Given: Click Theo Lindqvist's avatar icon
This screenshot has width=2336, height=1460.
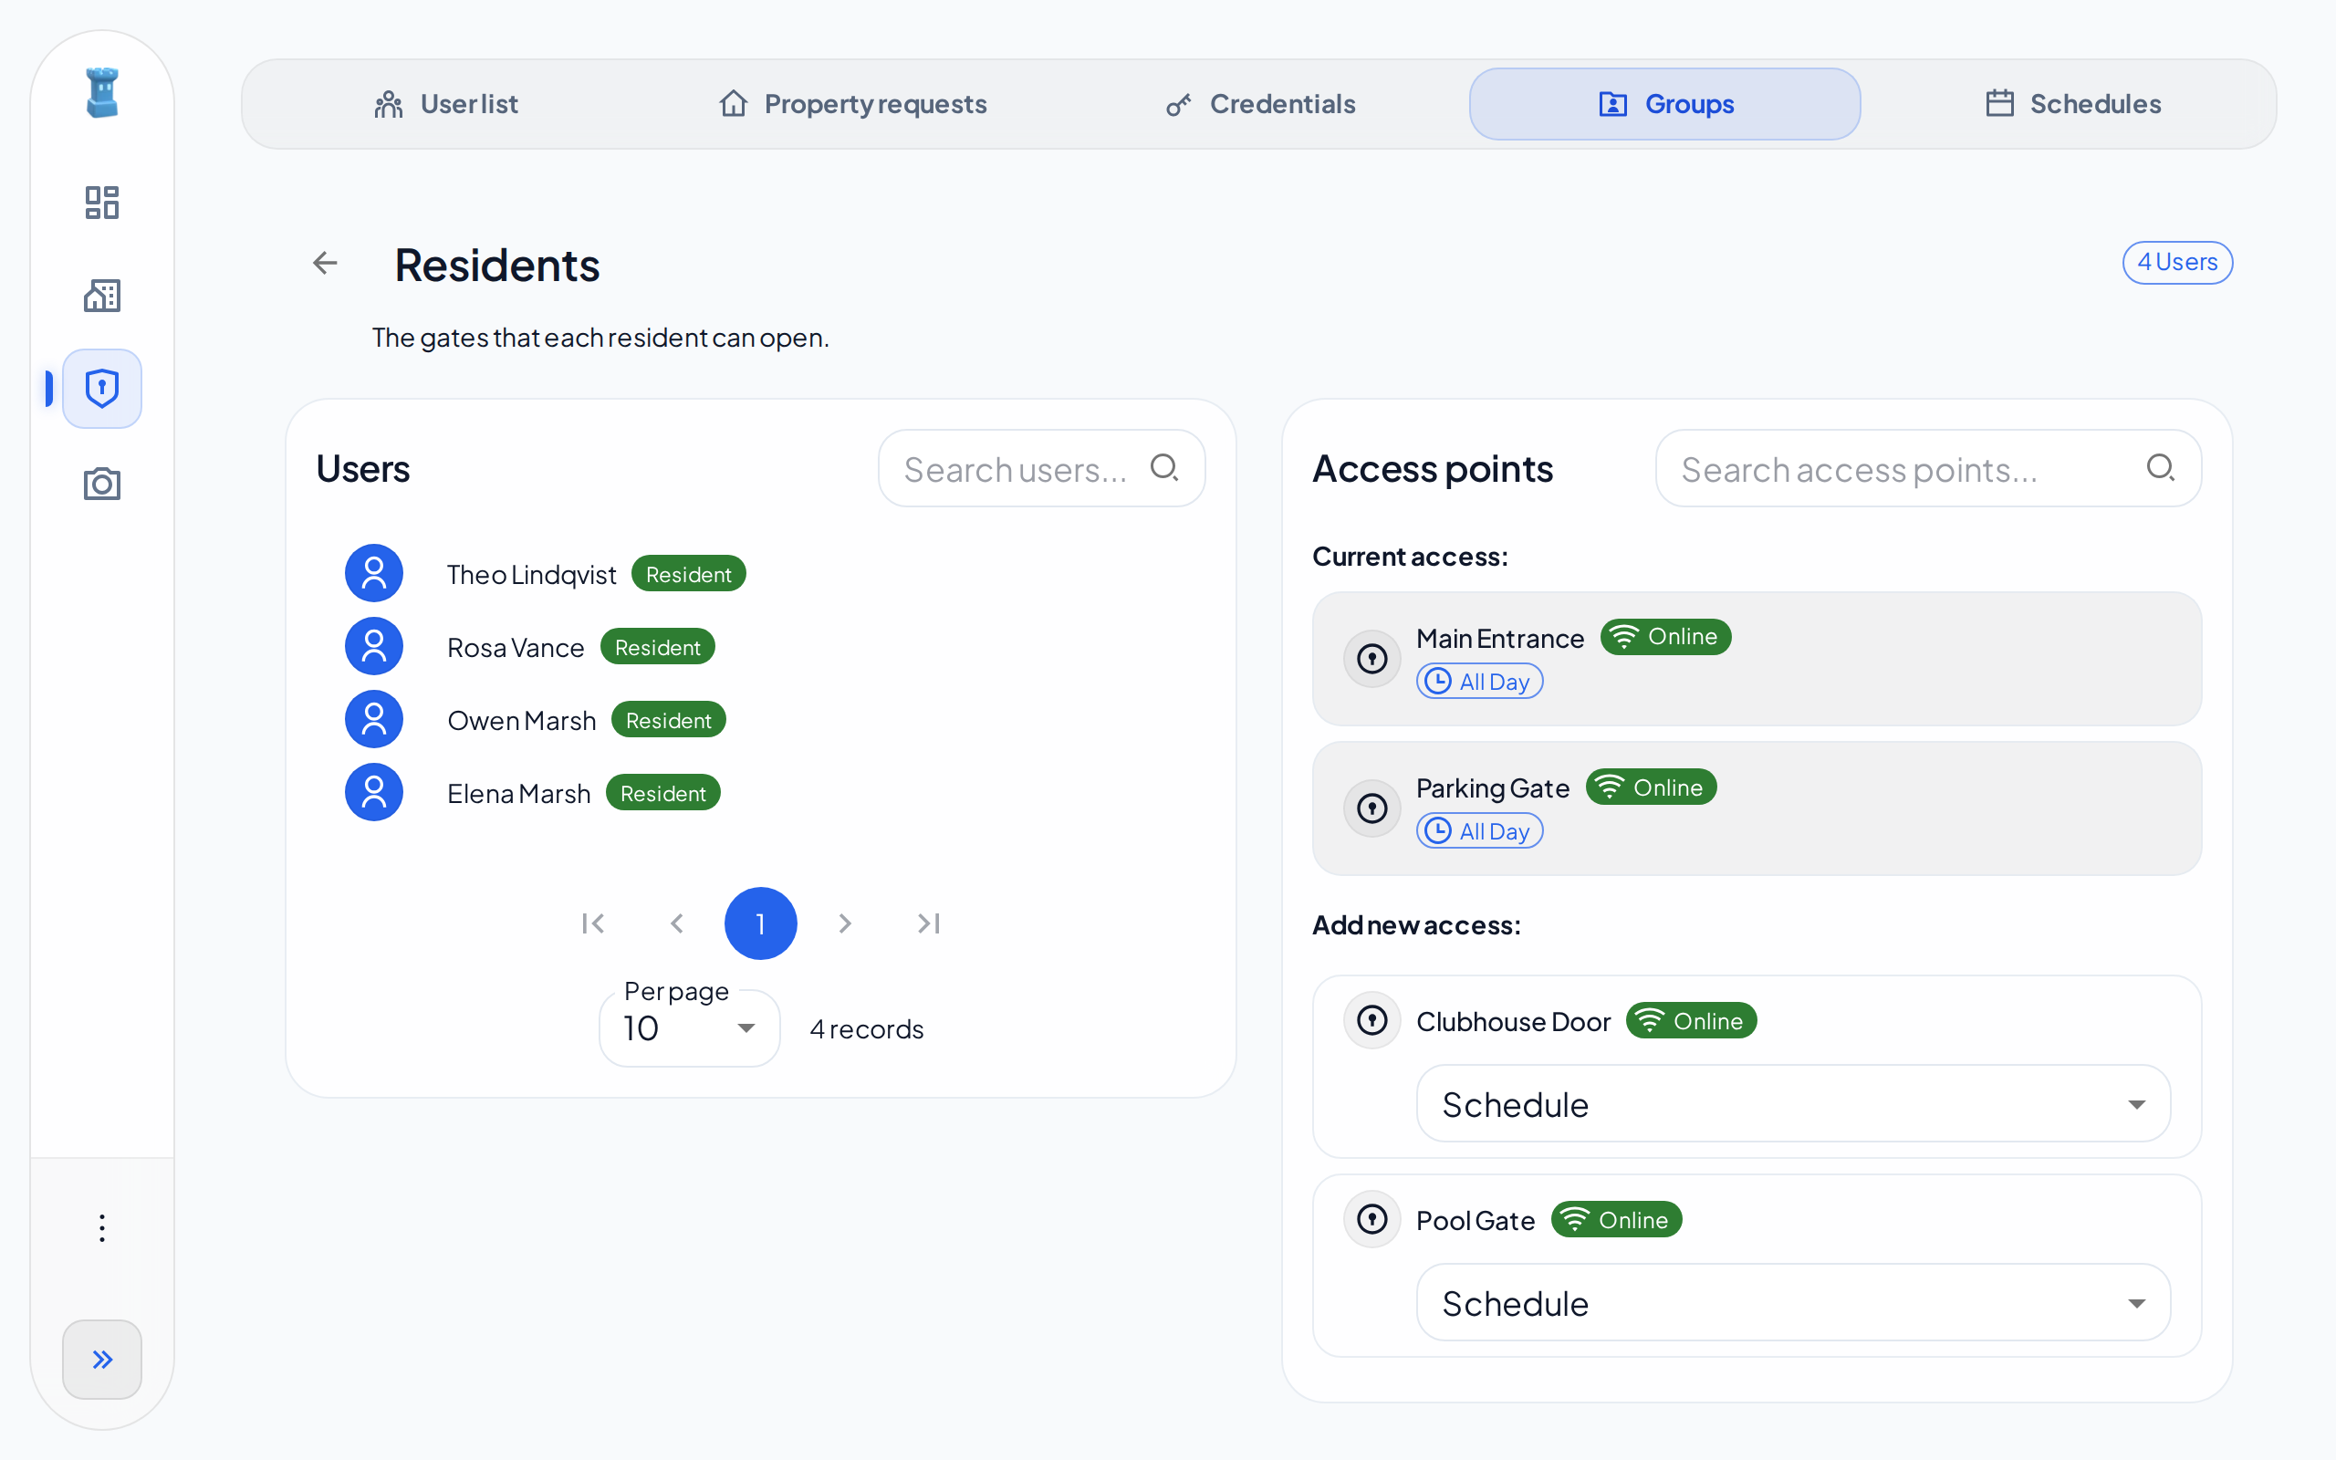Looking at the screenshot, I should click(x=373, y=574).
